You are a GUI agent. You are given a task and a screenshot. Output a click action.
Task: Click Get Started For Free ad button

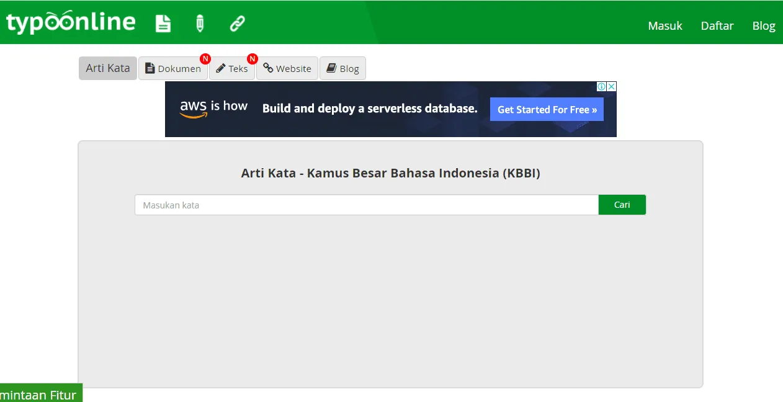(547, 109)
